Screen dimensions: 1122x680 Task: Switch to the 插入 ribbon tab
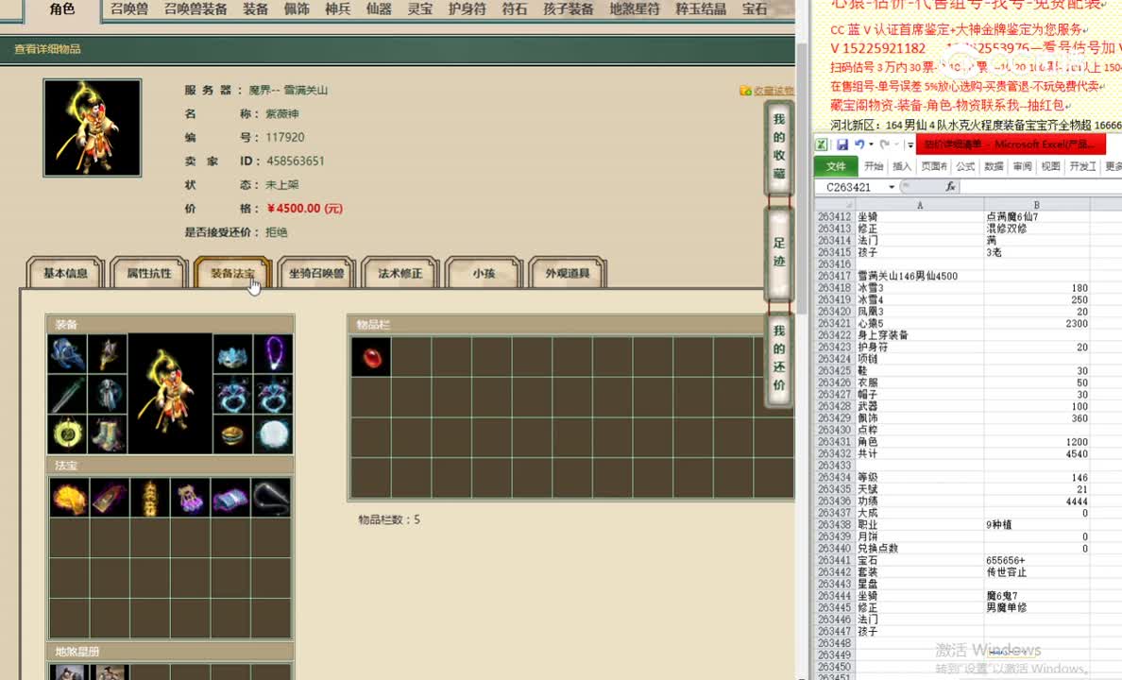[x=902, y=166]
